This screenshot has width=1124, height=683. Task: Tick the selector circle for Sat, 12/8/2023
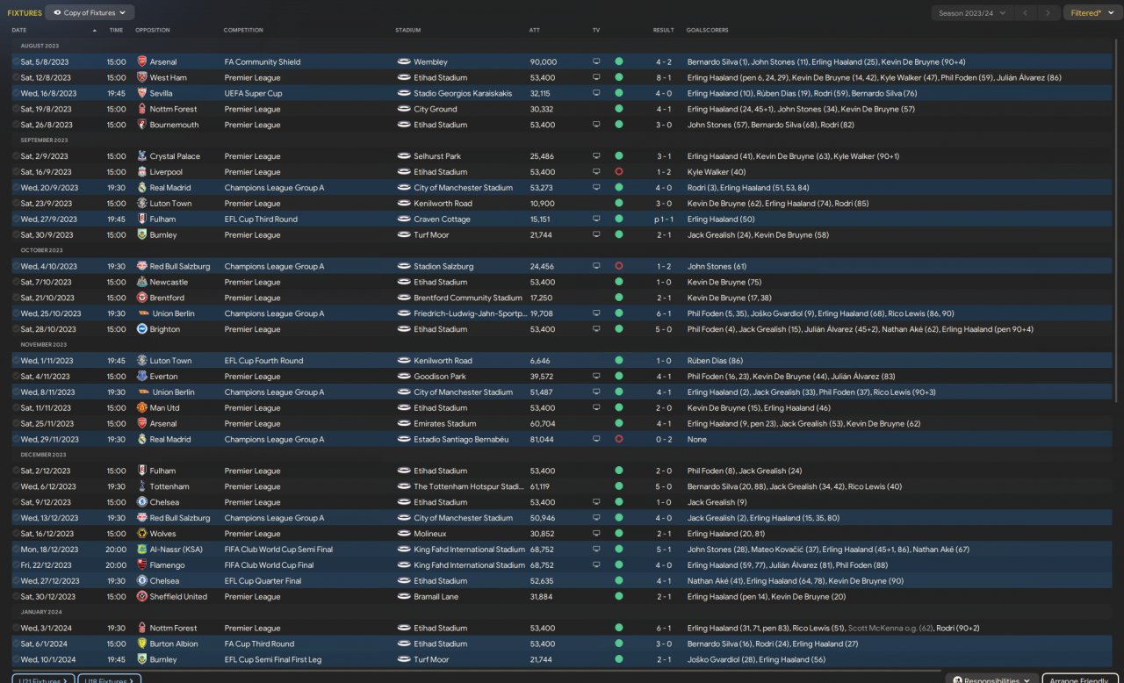tap(16, 78)
